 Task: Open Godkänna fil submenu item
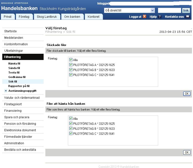point(17,77)
